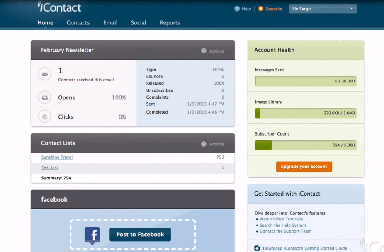The height and width of the screenshot is (252, 384).
Task: Open the Reports tab
Action: (170, 23)
